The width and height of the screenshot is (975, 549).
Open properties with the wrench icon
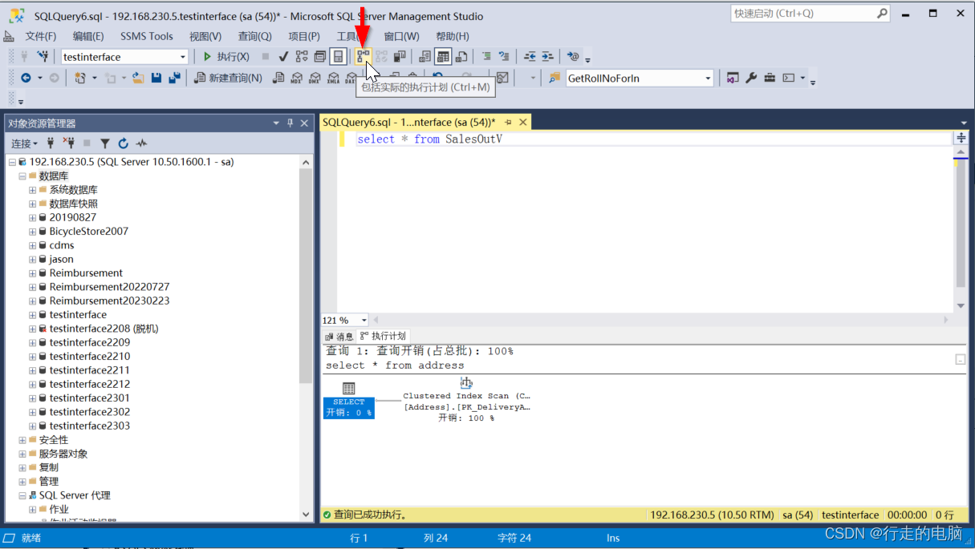pyautogui.click(x=751, y=78)
